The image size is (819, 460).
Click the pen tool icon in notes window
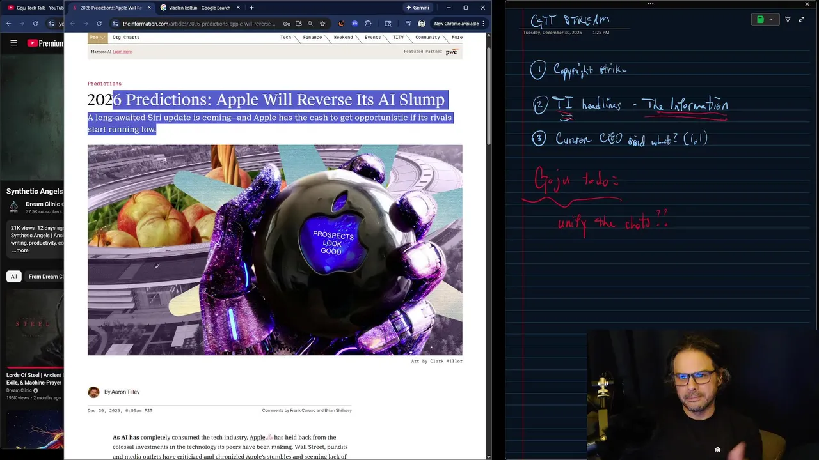coord(788,20)
